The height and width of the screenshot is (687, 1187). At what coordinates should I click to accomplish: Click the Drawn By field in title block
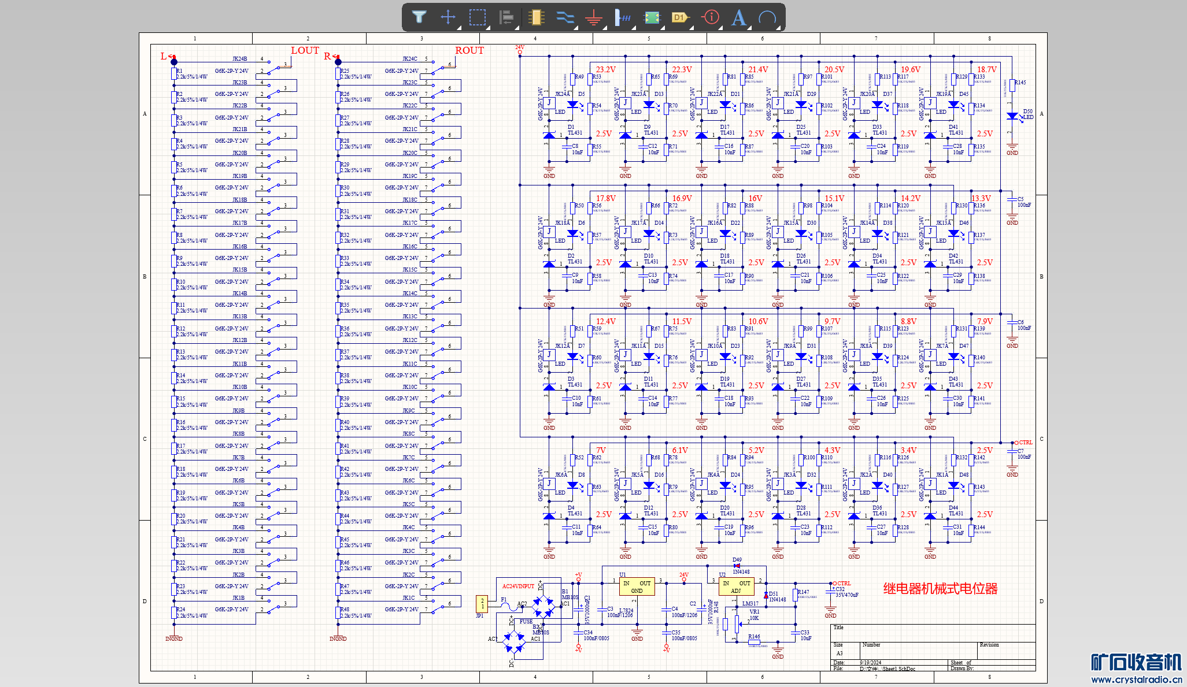pyautogui.click(x=962, y=669)
